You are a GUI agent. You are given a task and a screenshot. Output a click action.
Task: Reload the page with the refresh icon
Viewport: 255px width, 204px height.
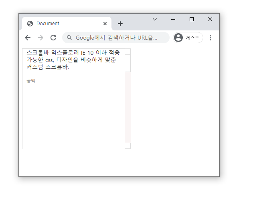point(53,38)
